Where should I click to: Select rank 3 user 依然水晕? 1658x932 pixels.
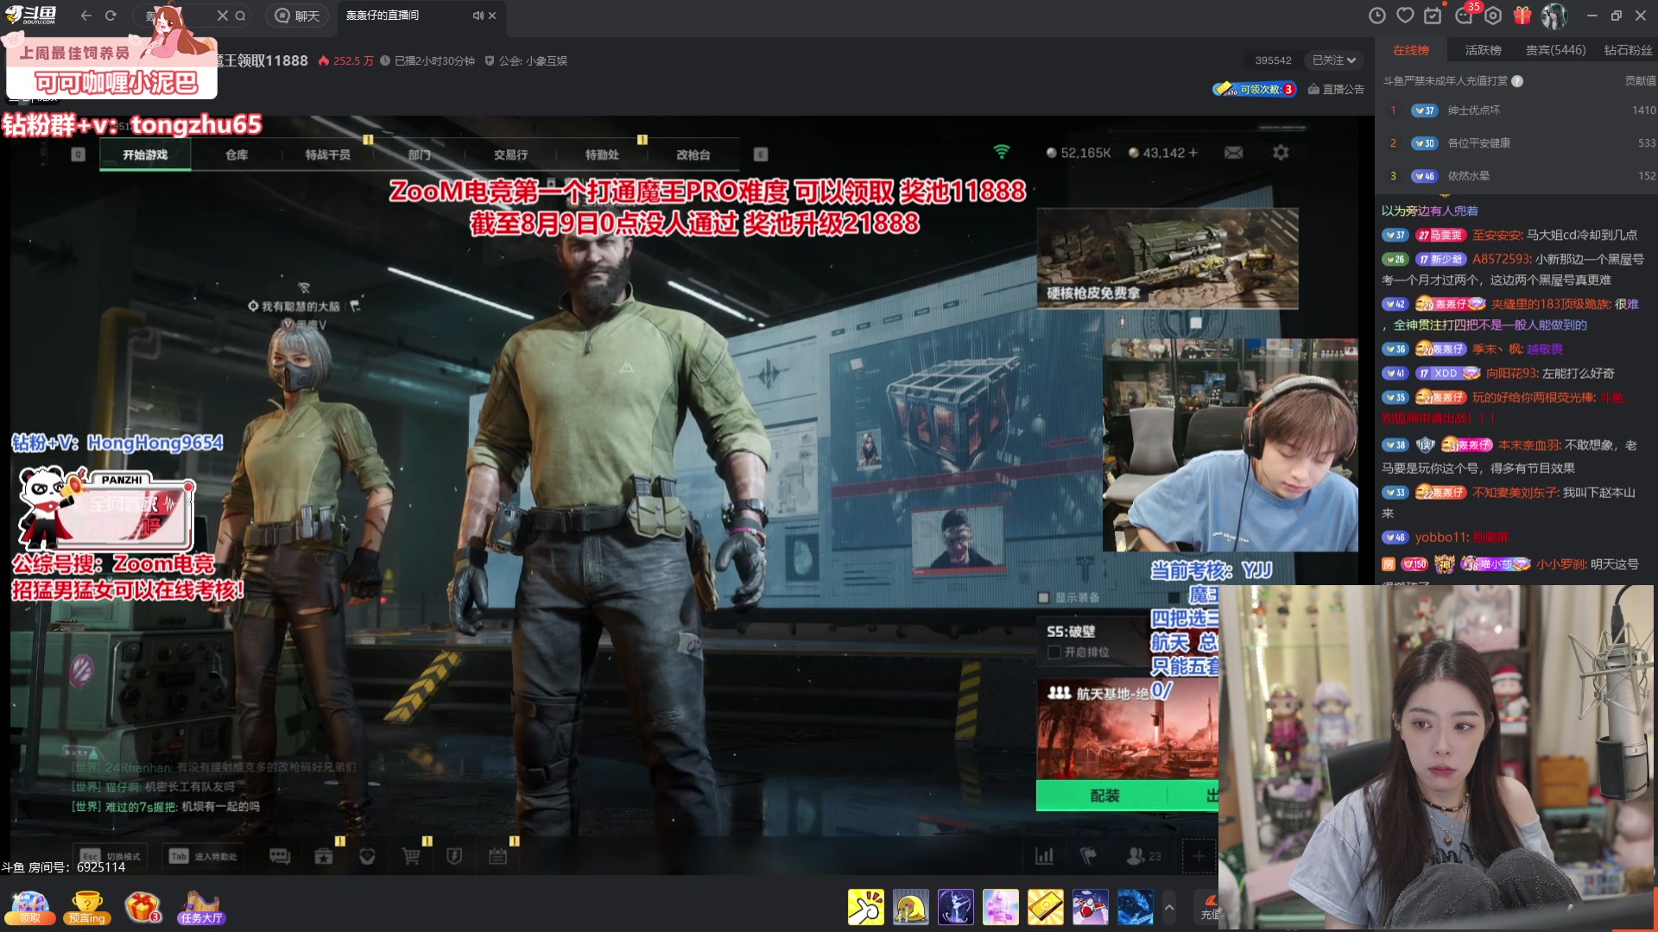(x=1468, y=176)
